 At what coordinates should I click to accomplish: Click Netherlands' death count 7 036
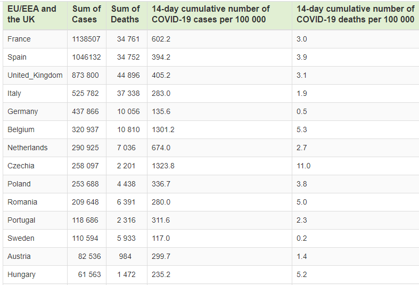tap(126, 148)
